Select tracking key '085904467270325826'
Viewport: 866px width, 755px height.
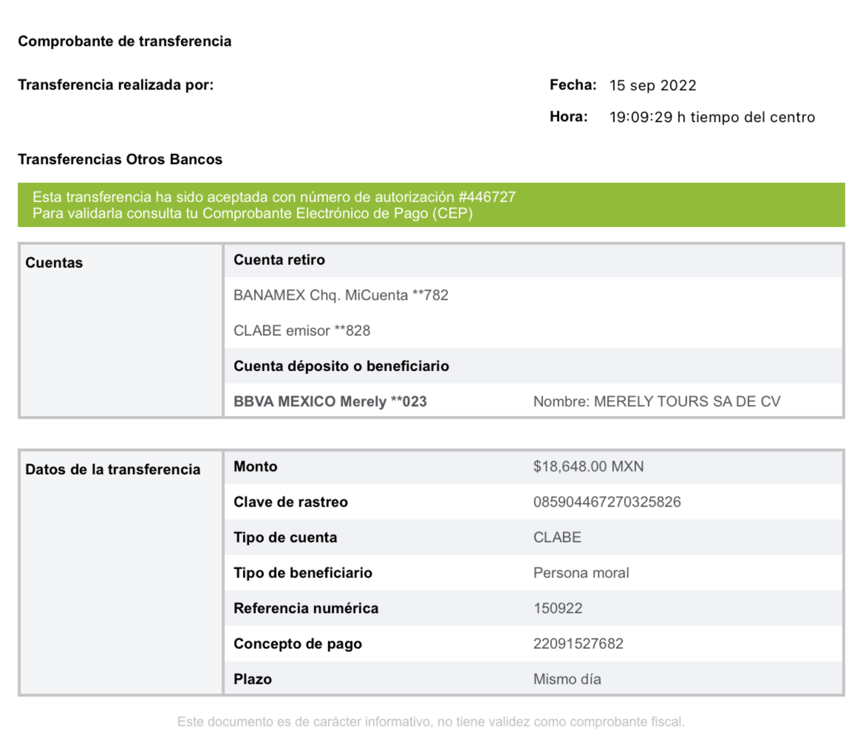607,502
